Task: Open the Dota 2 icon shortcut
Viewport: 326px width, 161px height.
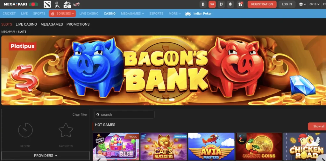Action: click(47, 4)
